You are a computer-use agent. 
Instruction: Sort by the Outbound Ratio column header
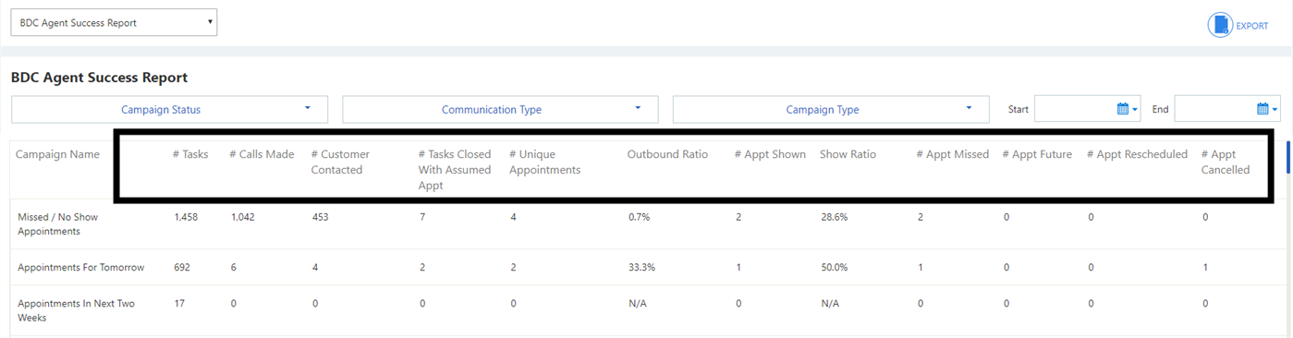point(667,154)
